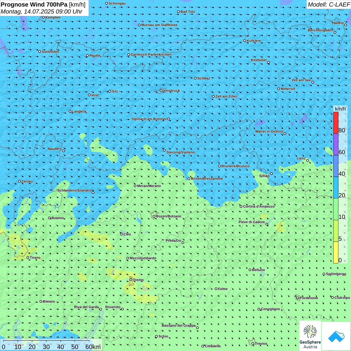Screen dimensions: 351x351
Task: Click the Cittadella label
Action: [213, 346]
